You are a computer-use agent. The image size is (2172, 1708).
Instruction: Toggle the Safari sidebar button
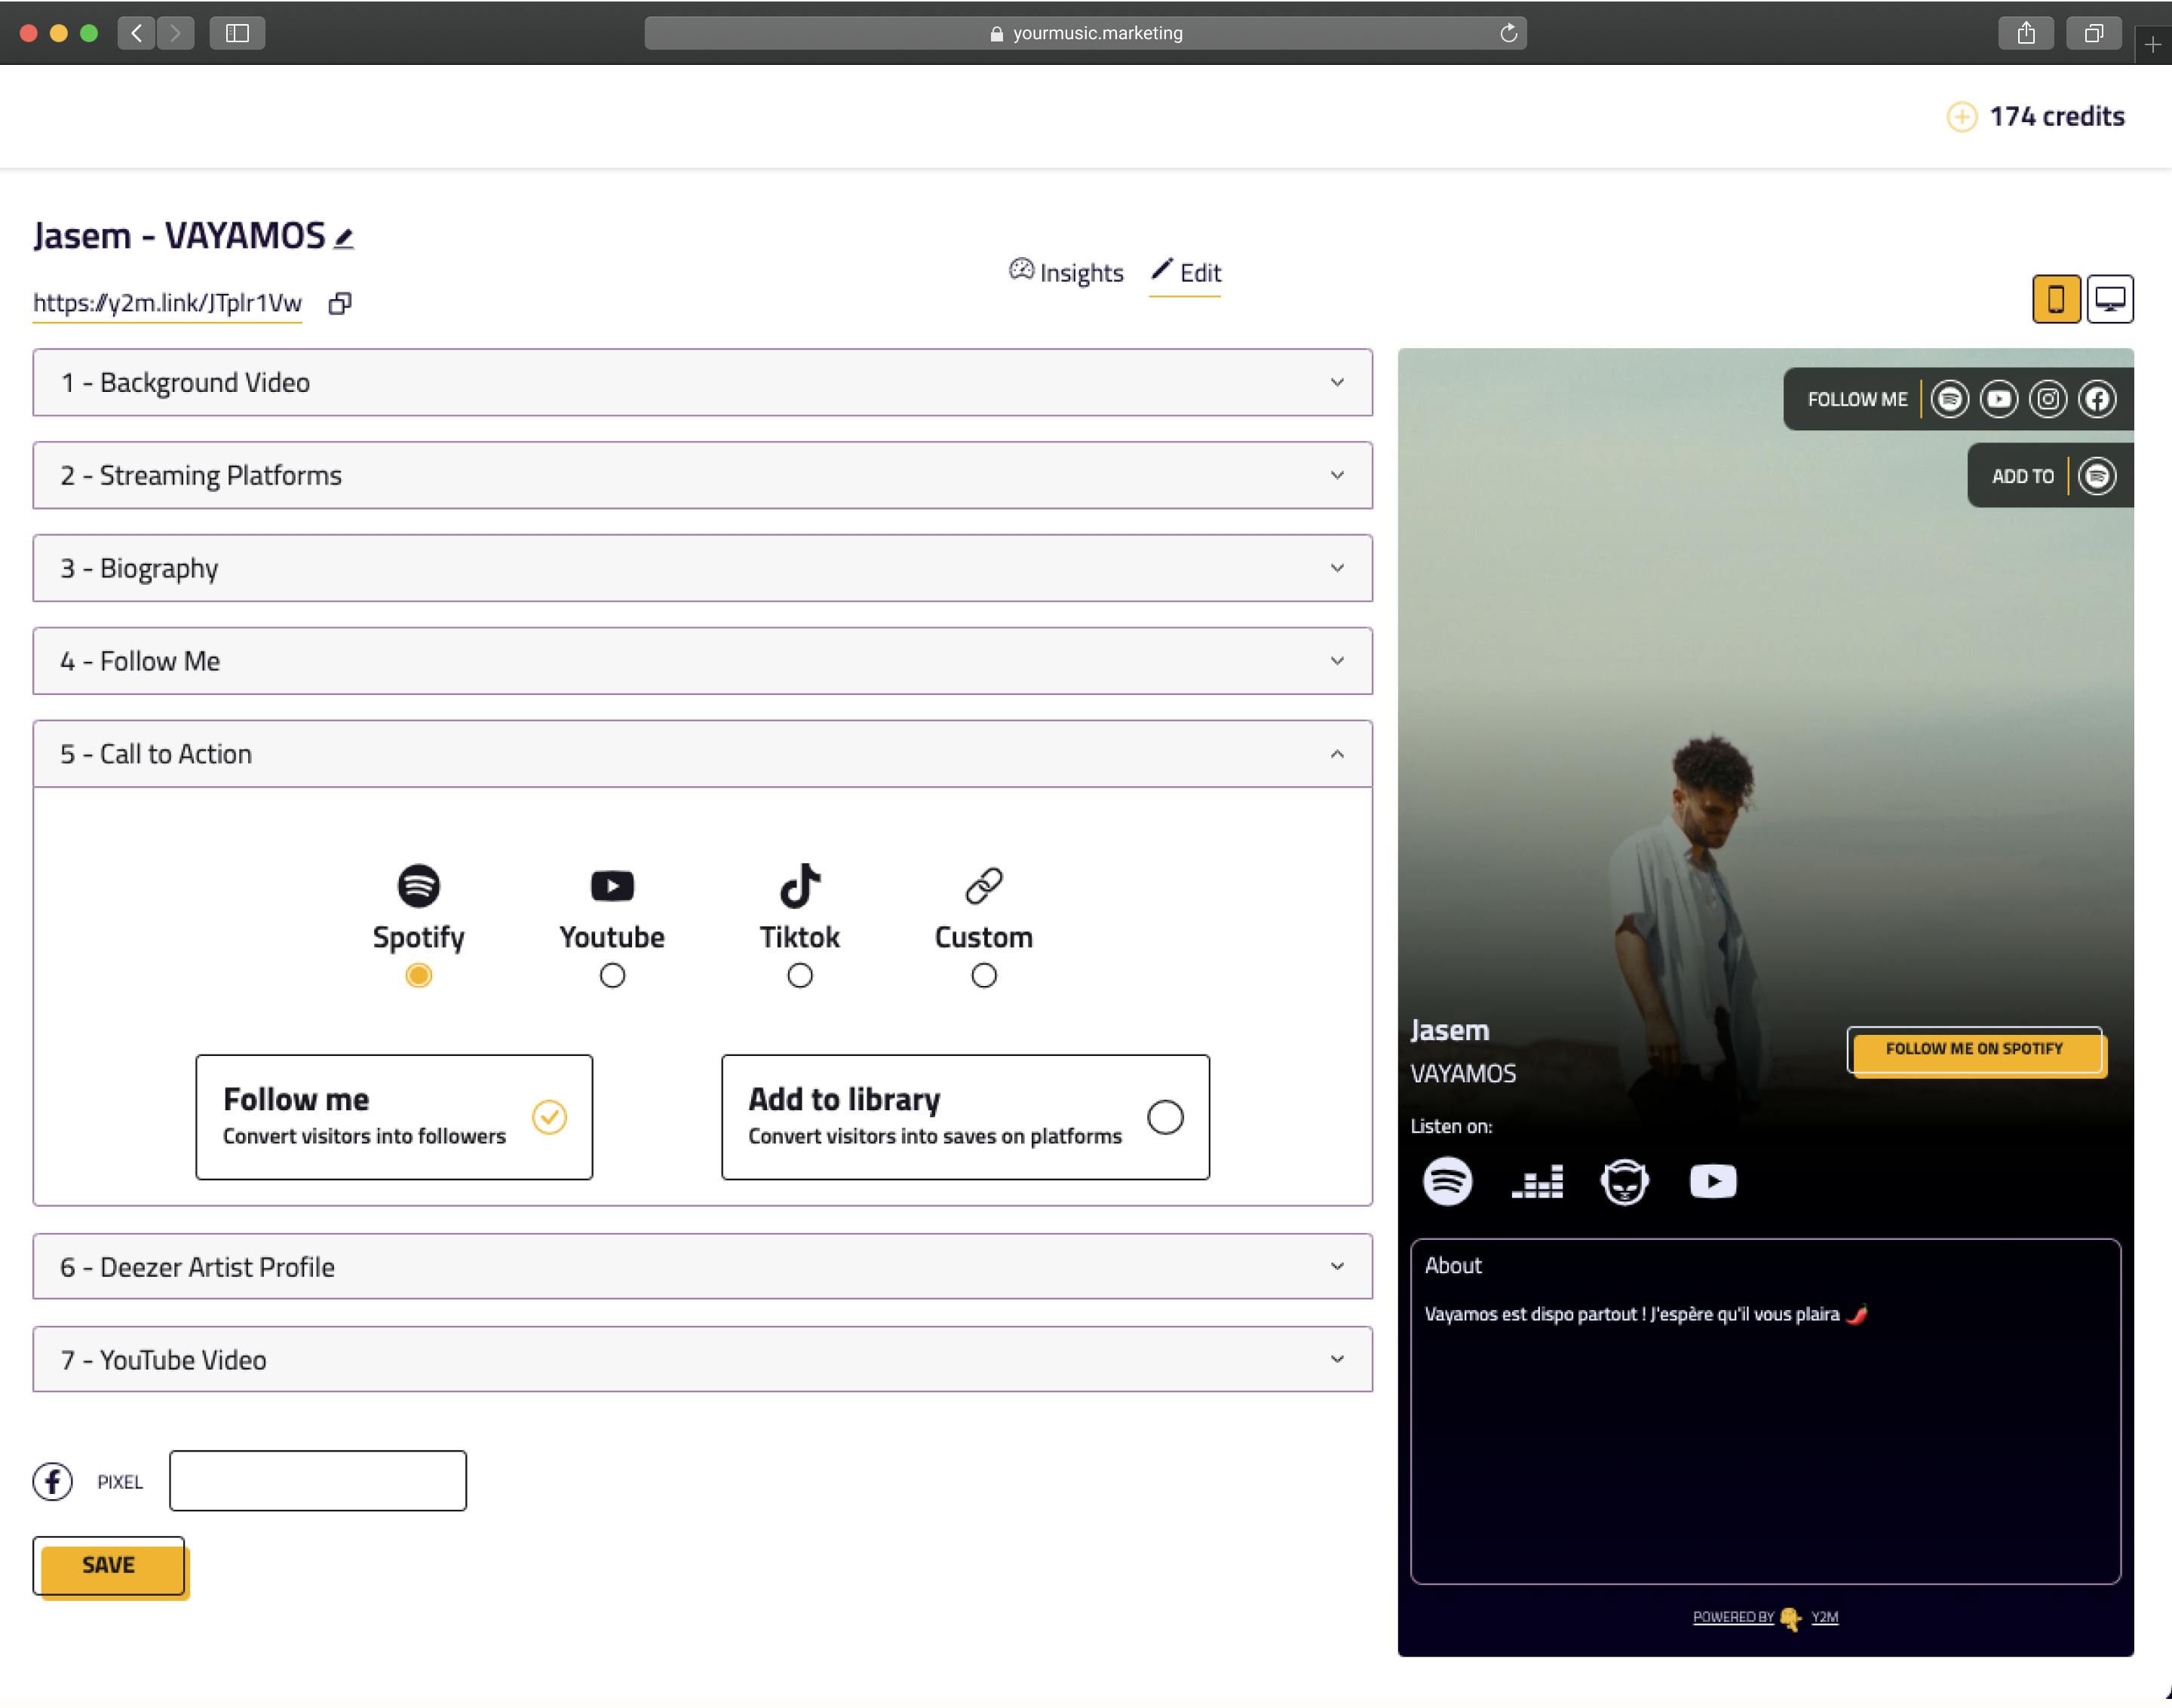point(237,33)
